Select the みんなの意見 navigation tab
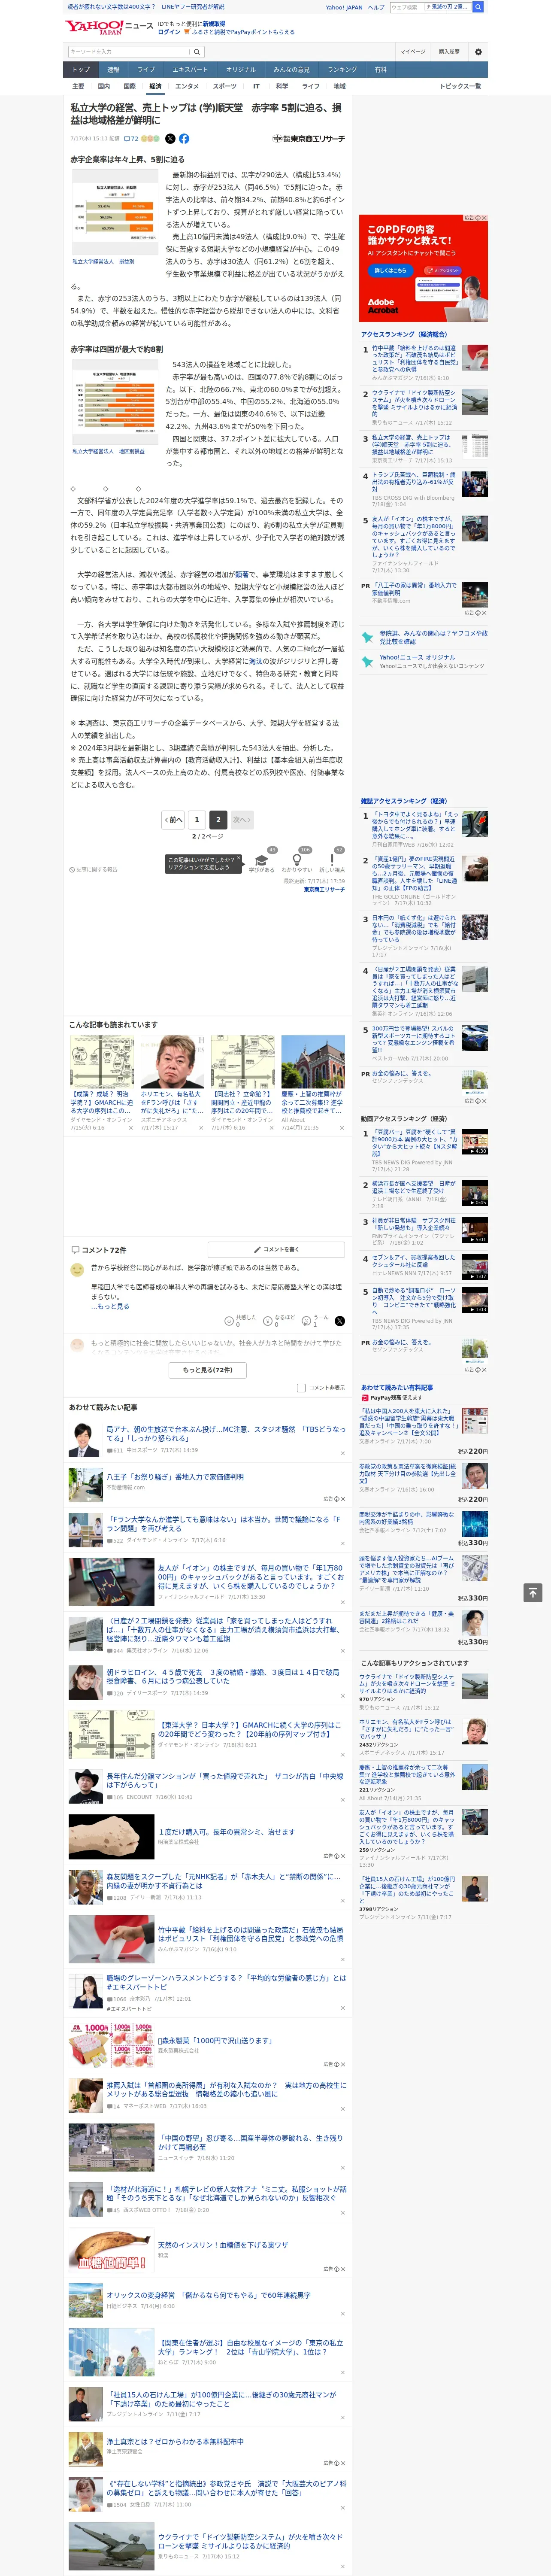 pyautogui.click(x=291, y=70)
